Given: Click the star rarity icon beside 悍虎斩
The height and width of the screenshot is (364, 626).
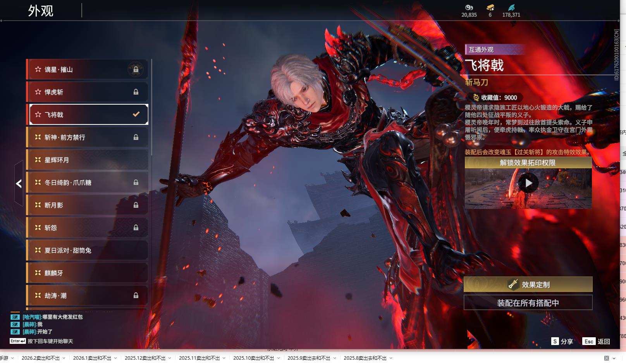Looking at the screenshot, I should [38, 92].
